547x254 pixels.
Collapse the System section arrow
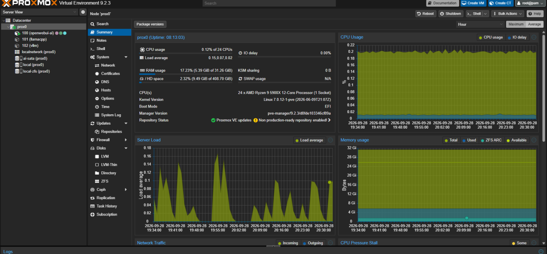[x=126, y=57]
